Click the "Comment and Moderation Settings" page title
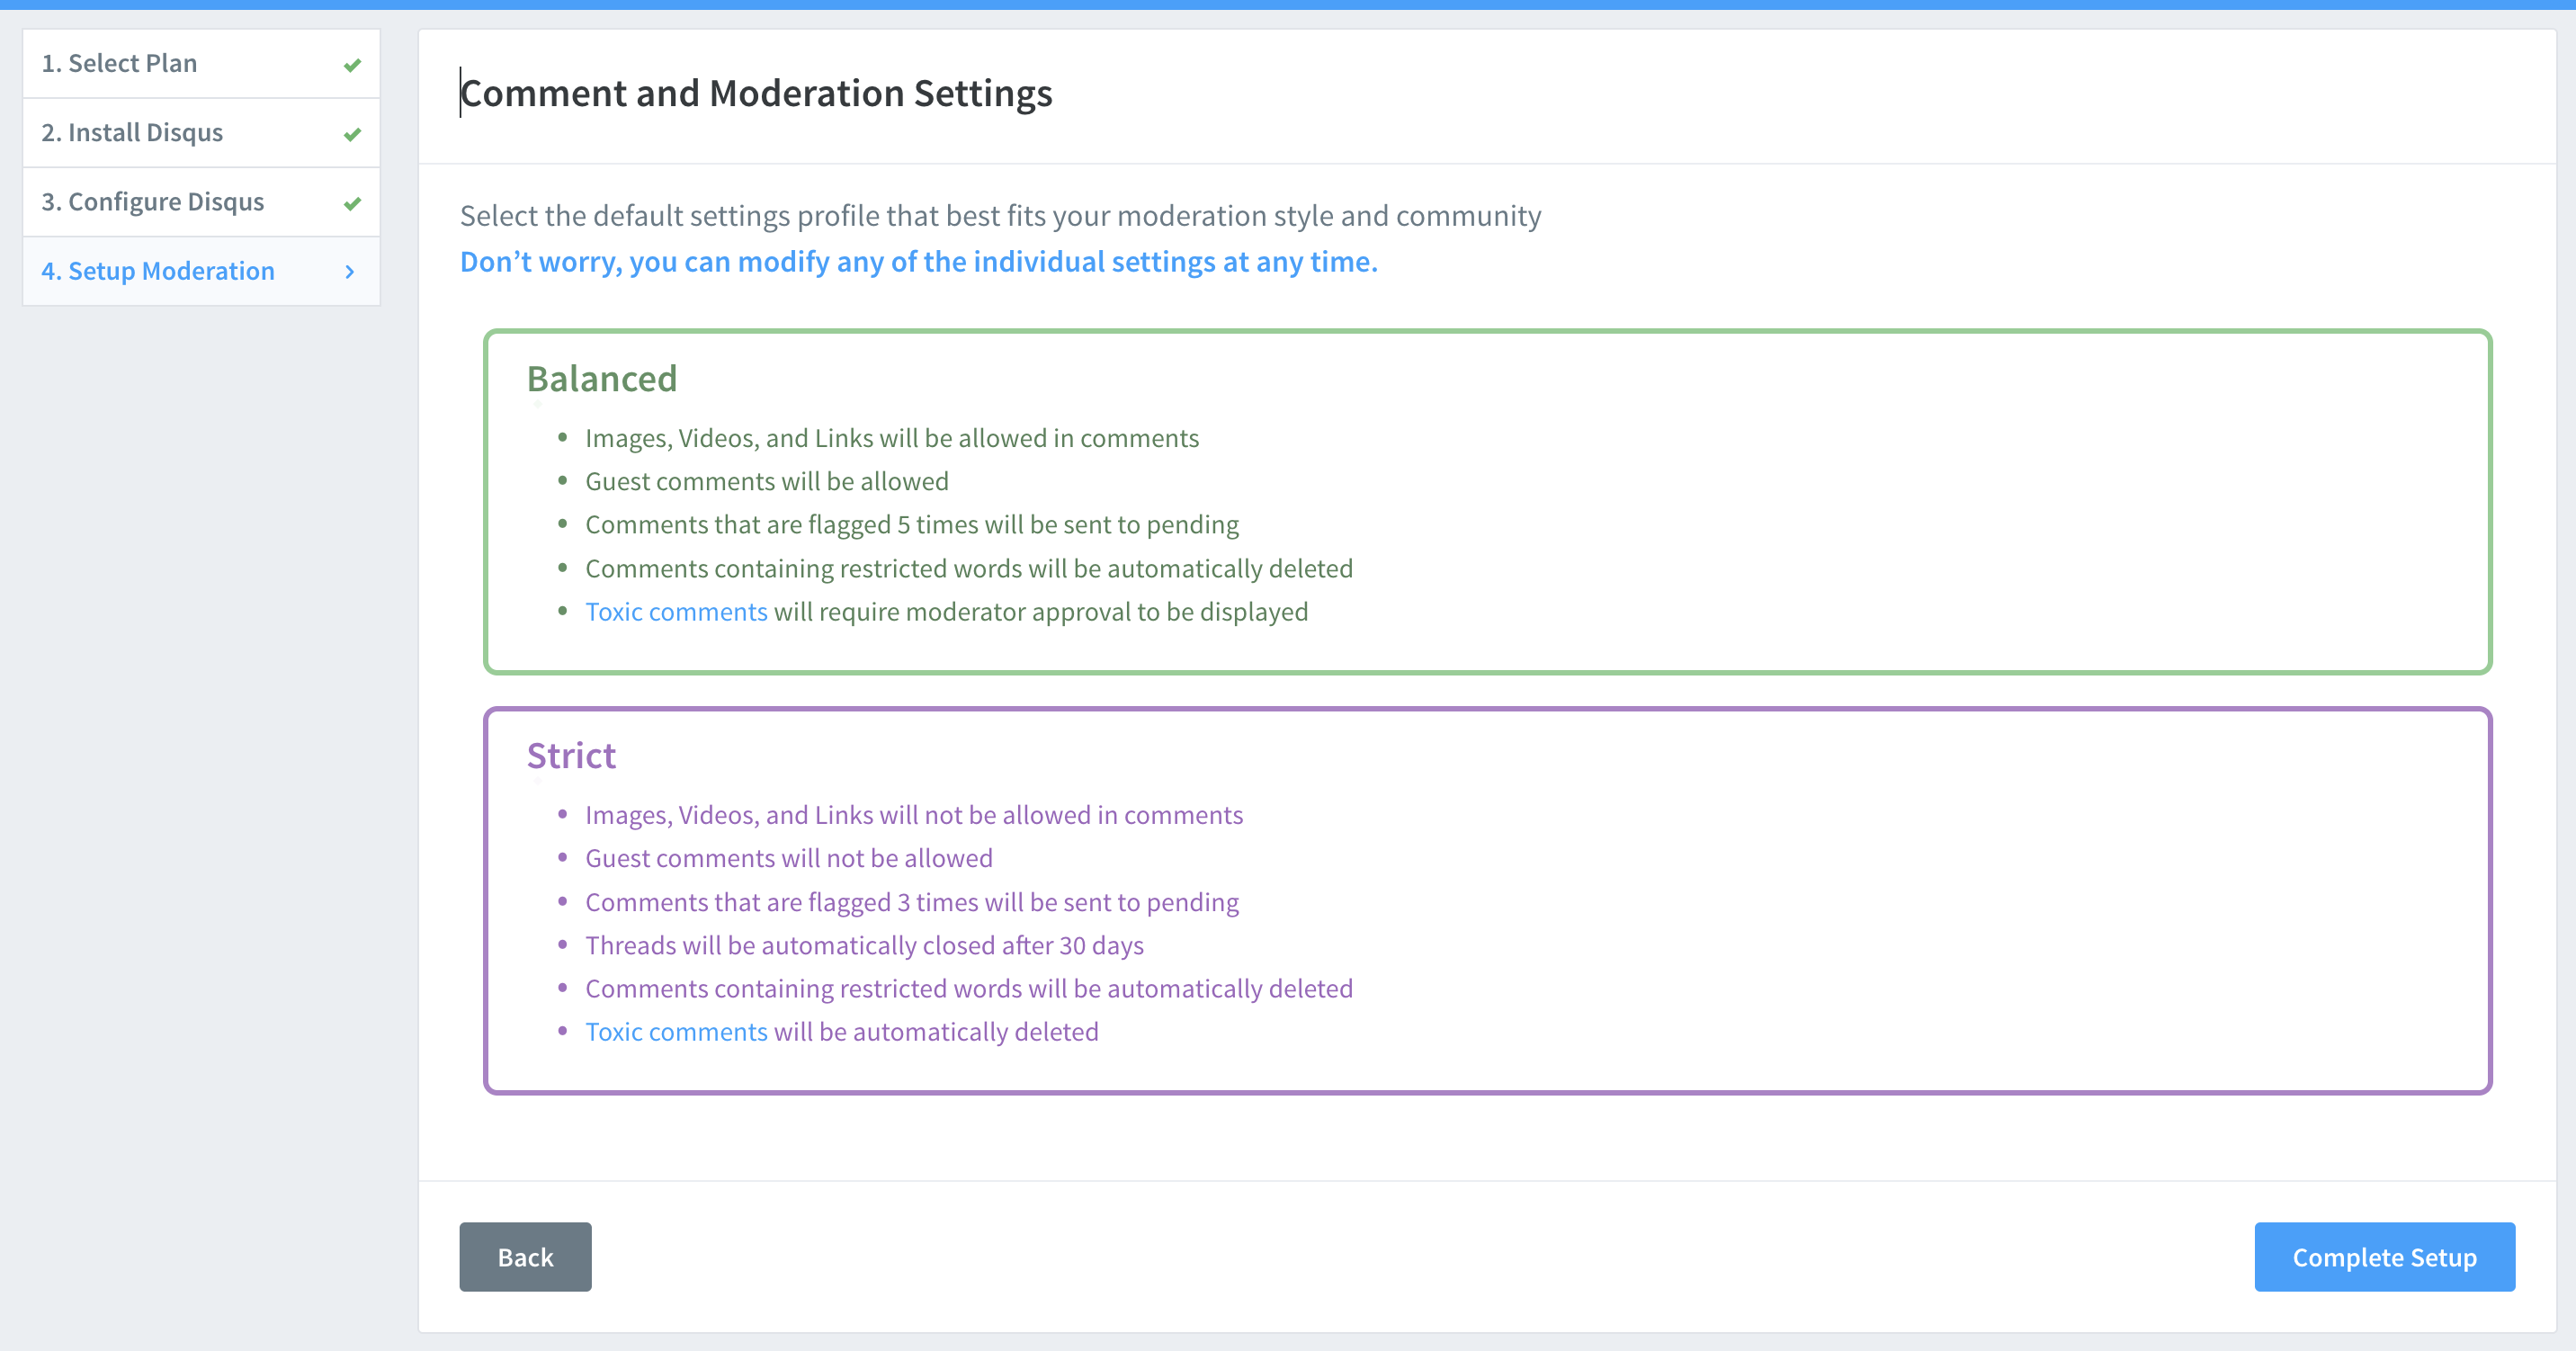 coord(756,93)
